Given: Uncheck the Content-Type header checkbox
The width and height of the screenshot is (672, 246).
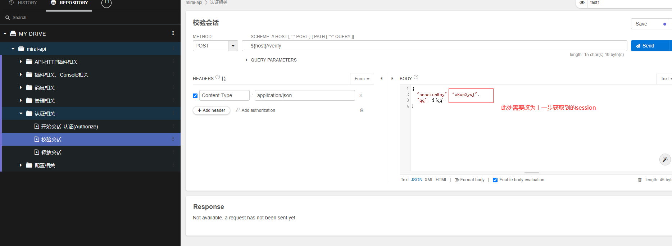Looking at the screenshot, I should coord(195,96).
